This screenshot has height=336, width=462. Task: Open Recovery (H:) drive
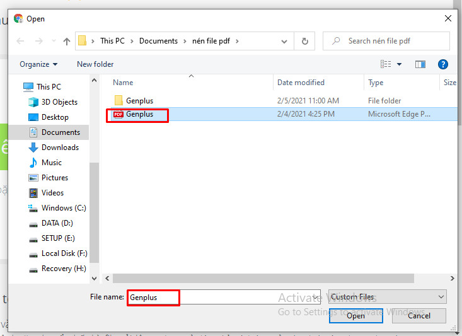64,269
